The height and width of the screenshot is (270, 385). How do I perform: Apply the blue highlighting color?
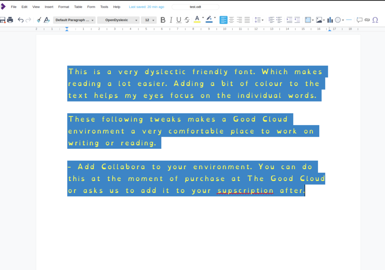209,20
